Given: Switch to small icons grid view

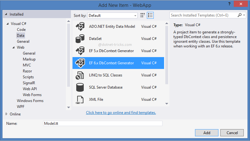Looking at the screenshot, I should coord(143,15).
